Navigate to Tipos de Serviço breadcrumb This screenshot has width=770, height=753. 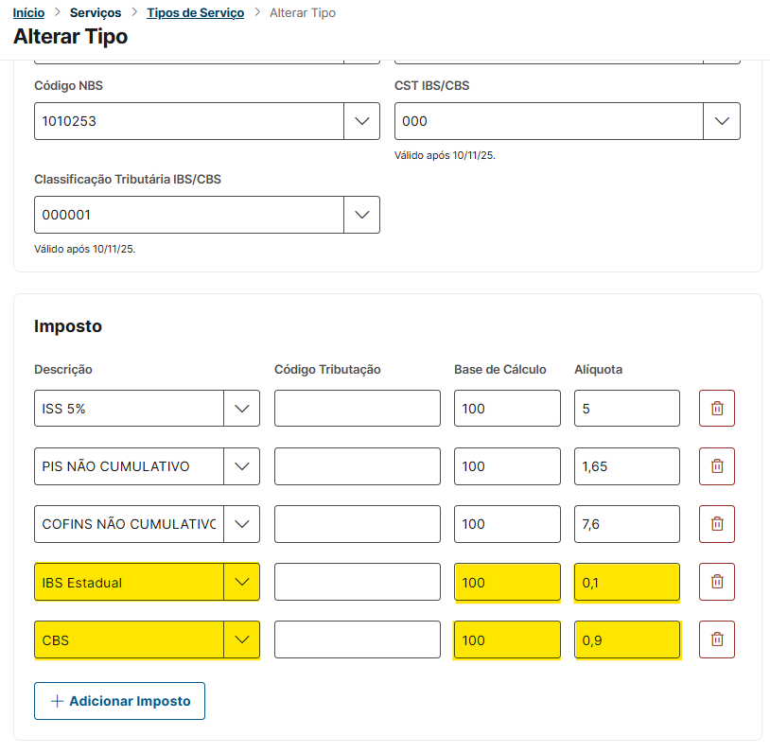click(x=195, y=13)
